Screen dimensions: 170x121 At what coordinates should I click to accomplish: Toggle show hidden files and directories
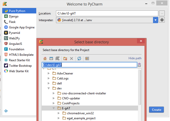pyautogui.click(x=87, y=59)
